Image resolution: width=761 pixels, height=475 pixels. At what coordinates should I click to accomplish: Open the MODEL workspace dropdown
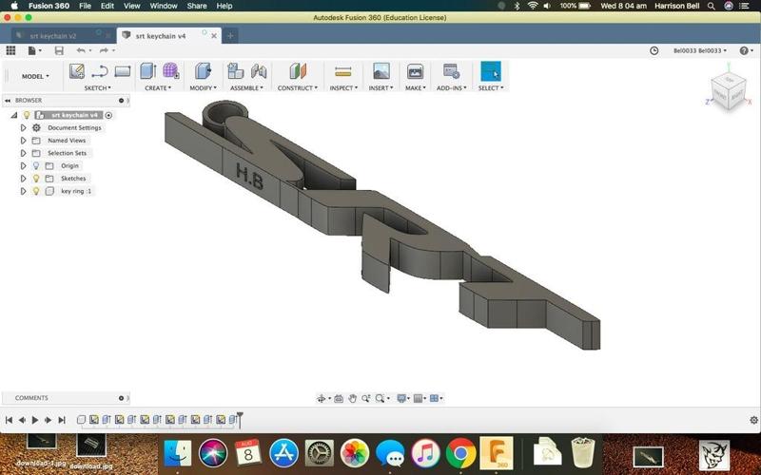coord(35,76)
